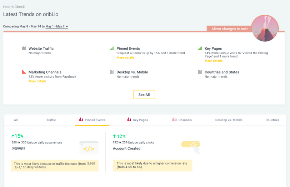Click the volcano illustration badge
Screen dimensions: 290x187
pyautogui.click(x=265, y=28)
